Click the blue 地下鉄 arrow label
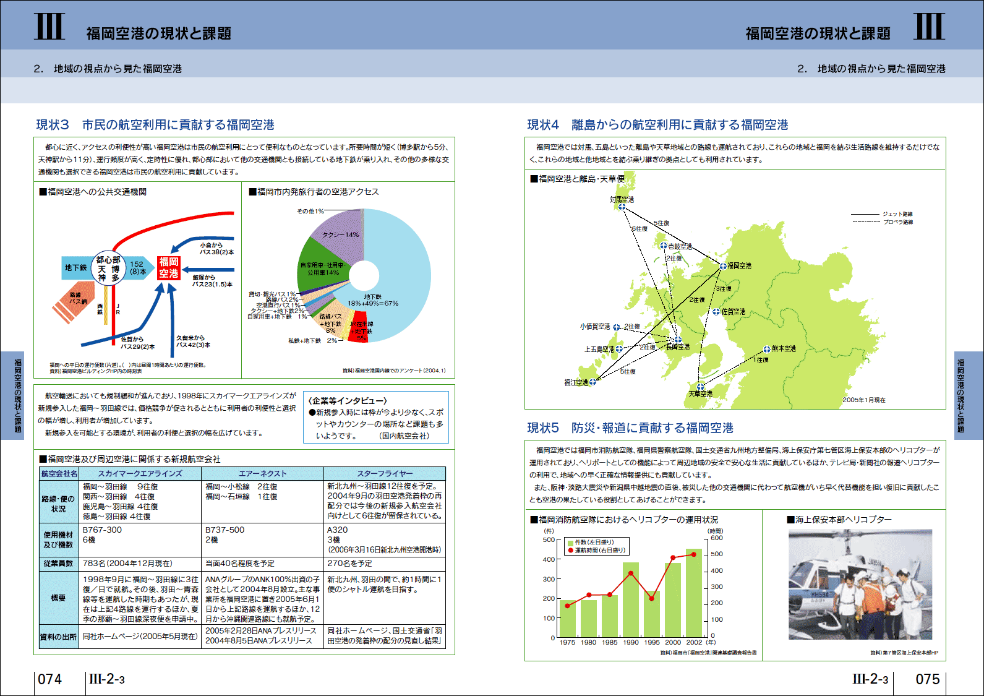The image size is (984, 696). click(75, 268)
